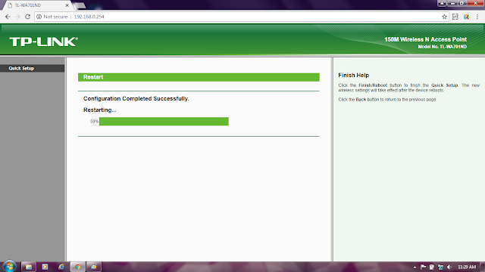Click the address bar showing 192.168.0.254
Image resolution: width=485 pixels, height=272 pixels.
pyautogui.click(x=241, y=17)
